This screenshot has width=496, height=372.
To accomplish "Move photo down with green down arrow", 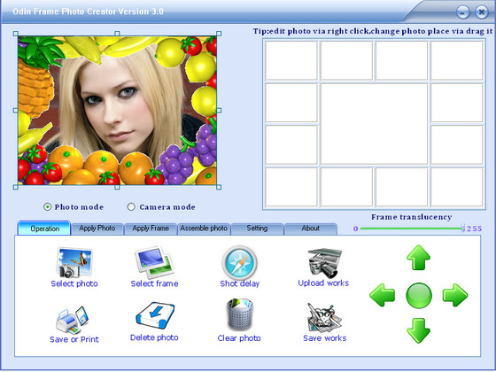I will coord(418,331).
